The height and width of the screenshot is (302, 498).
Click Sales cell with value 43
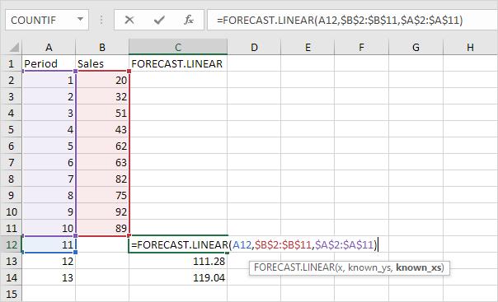(x=102, y=129)
